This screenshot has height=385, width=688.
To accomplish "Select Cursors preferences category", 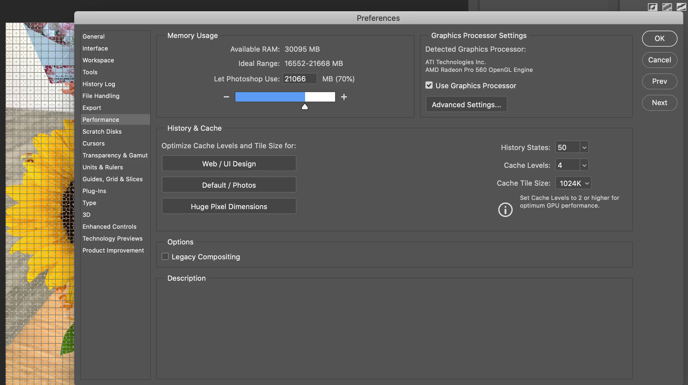I will 115,143.
